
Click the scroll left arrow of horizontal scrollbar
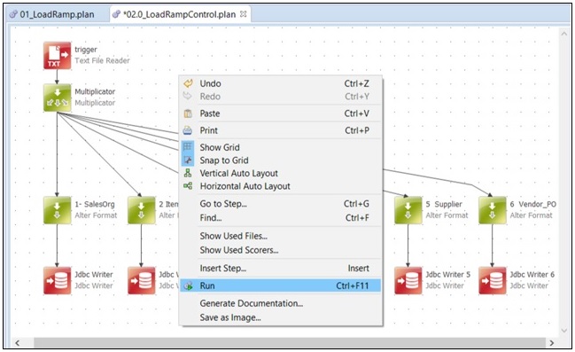[x=17, y=343]
